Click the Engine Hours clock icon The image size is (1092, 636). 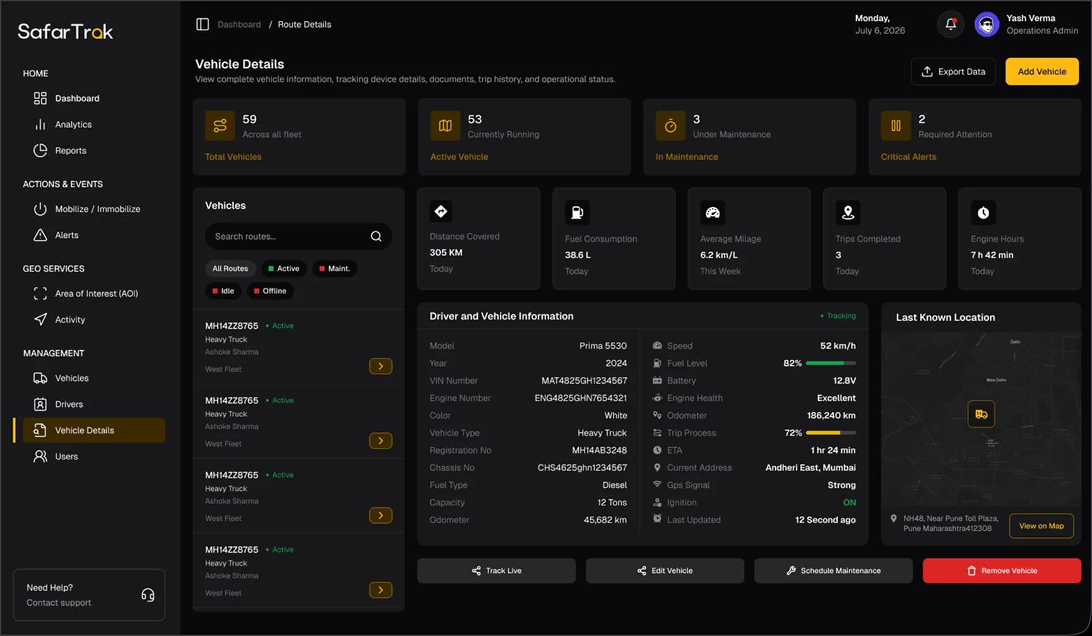[x=983, y=213]
